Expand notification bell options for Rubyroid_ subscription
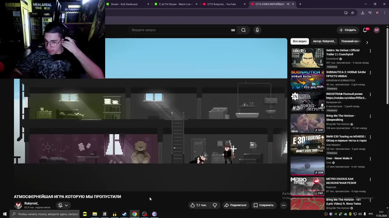The width and height of the screenshot is (389, 218). 66,205
